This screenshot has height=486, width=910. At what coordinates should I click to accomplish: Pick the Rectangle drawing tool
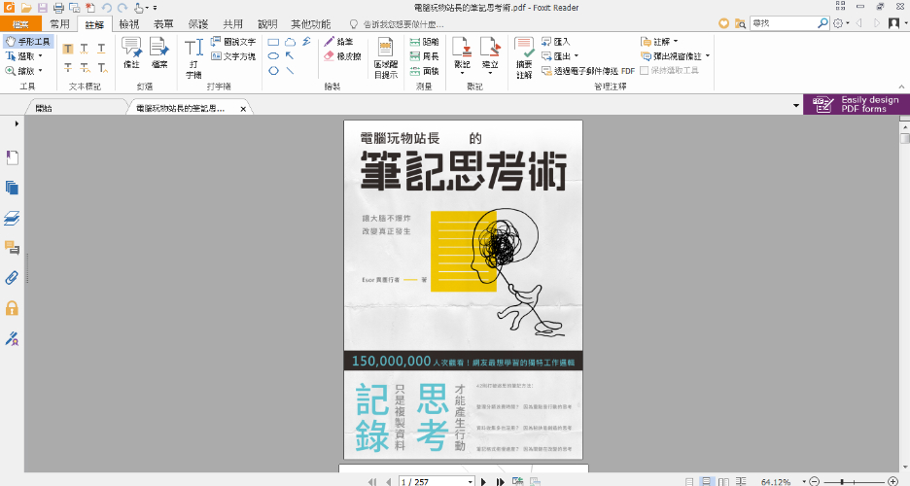[273, 42]
